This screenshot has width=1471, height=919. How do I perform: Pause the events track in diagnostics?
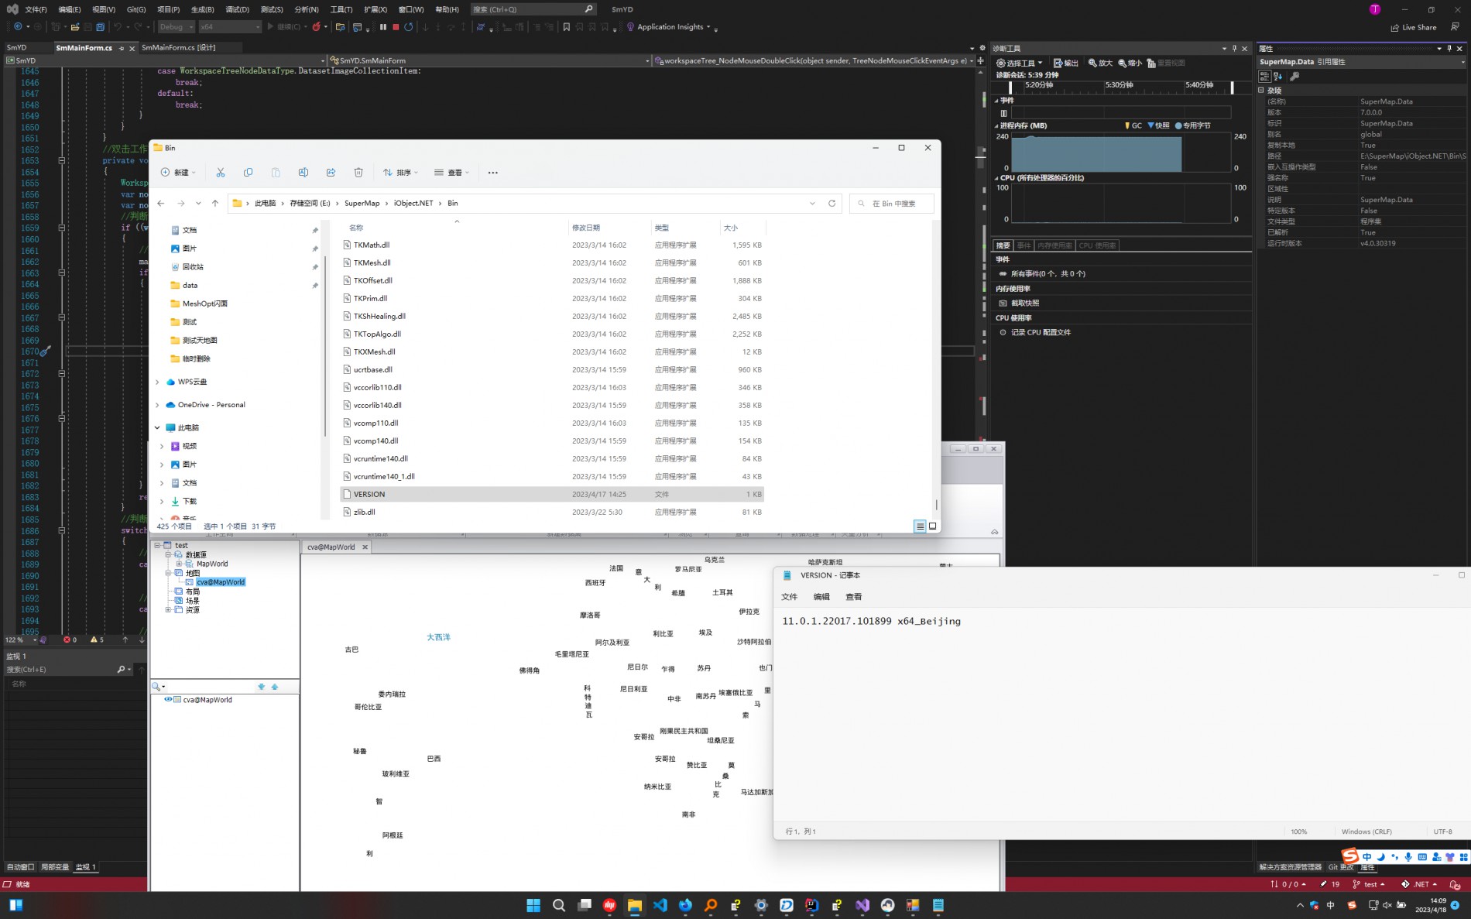click(1003, 113)
